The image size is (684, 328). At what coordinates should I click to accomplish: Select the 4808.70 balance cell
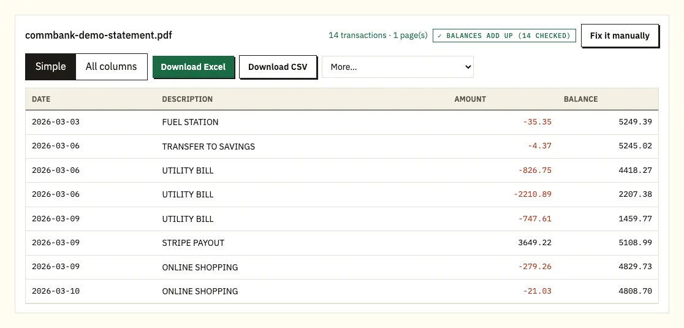tap(635, 291)
